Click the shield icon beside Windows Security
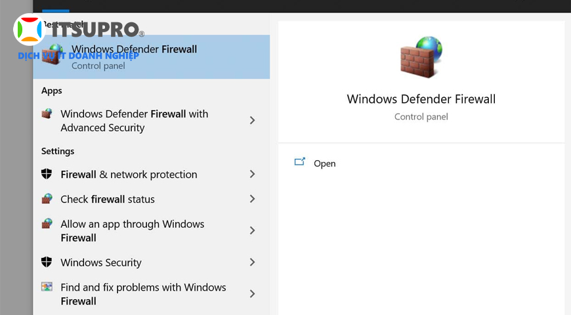 47,262
